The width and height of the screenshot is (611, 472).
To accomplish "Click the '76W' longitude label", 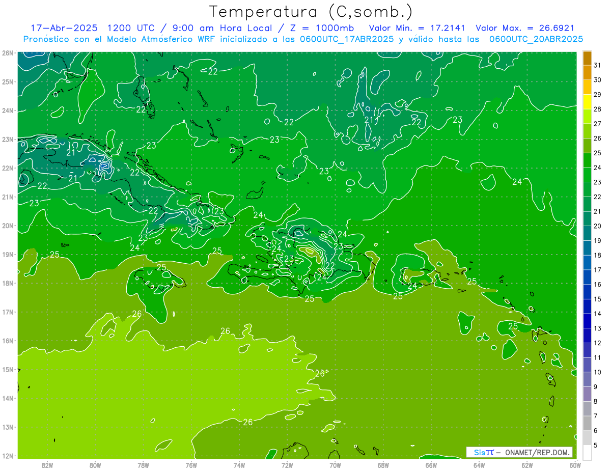I will coord(191,465).
